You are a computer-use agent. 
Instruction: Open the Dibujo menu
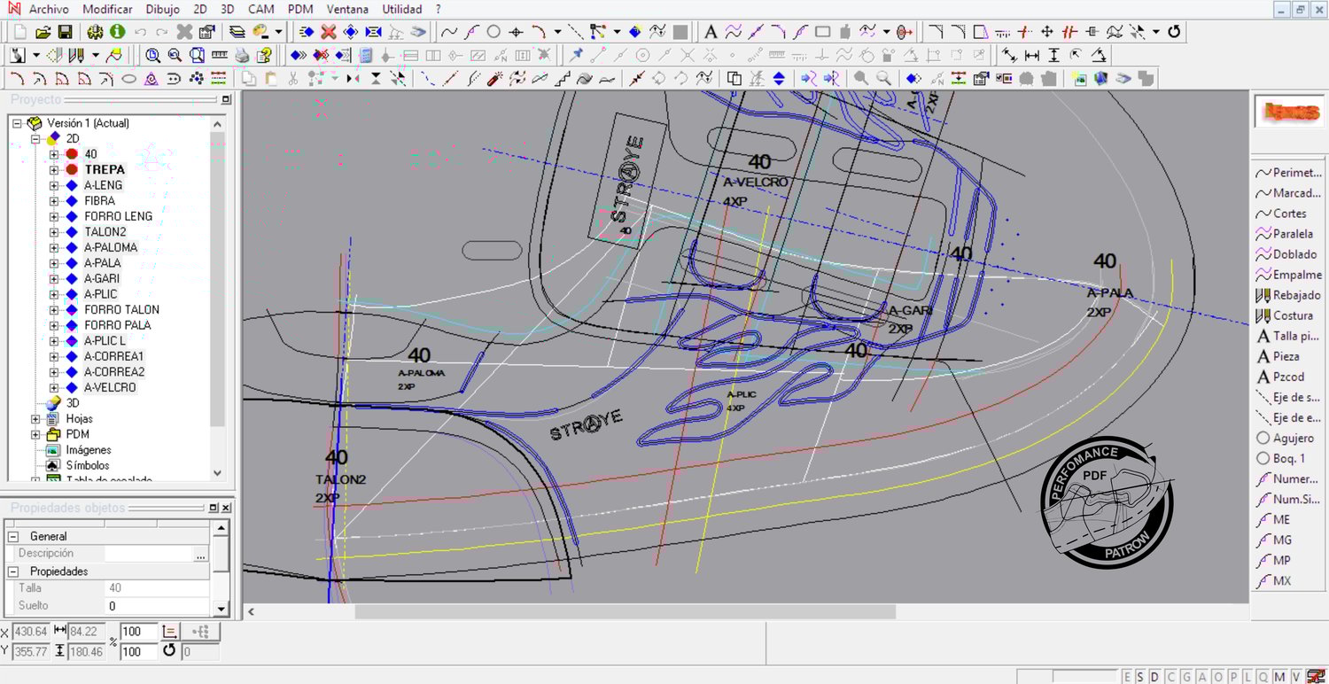coord(162,9)
